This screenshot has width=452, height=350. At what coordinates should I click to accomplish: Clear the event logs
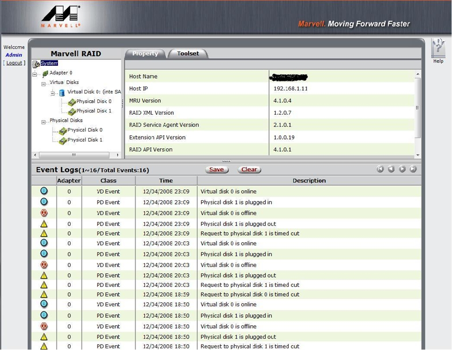(x=249, y=169)
